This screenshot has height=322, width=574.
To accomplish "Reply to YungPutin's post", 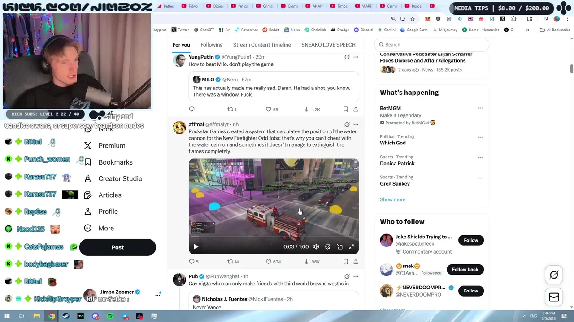I will pyautogui.click(x=191, y=109).
